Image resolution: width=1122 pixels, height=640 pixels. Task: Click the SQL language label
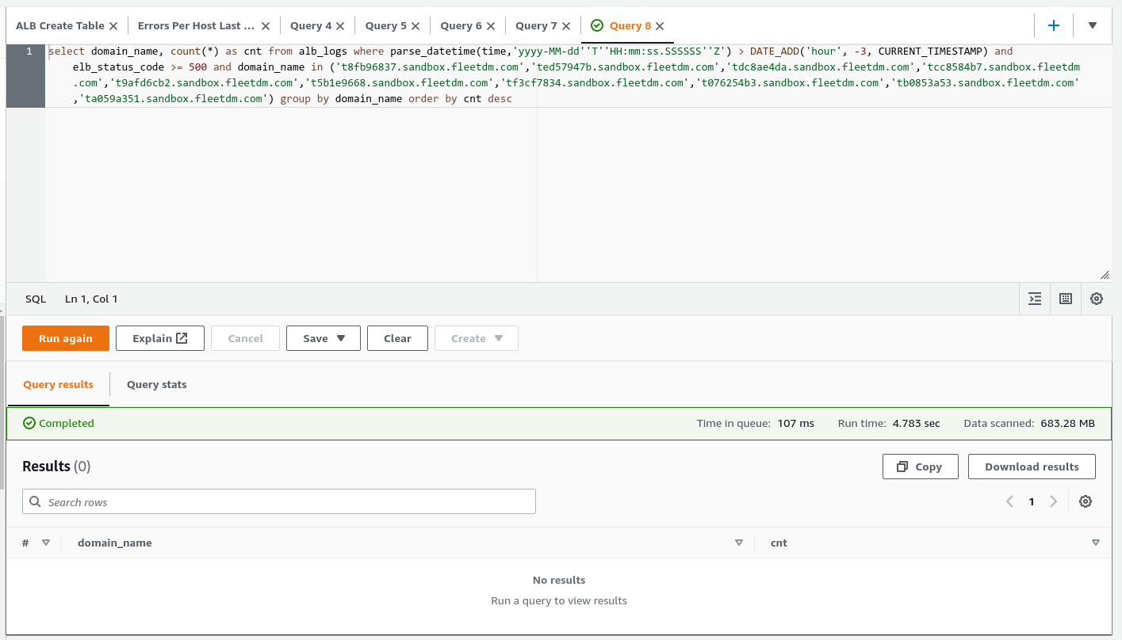point(36,299)
